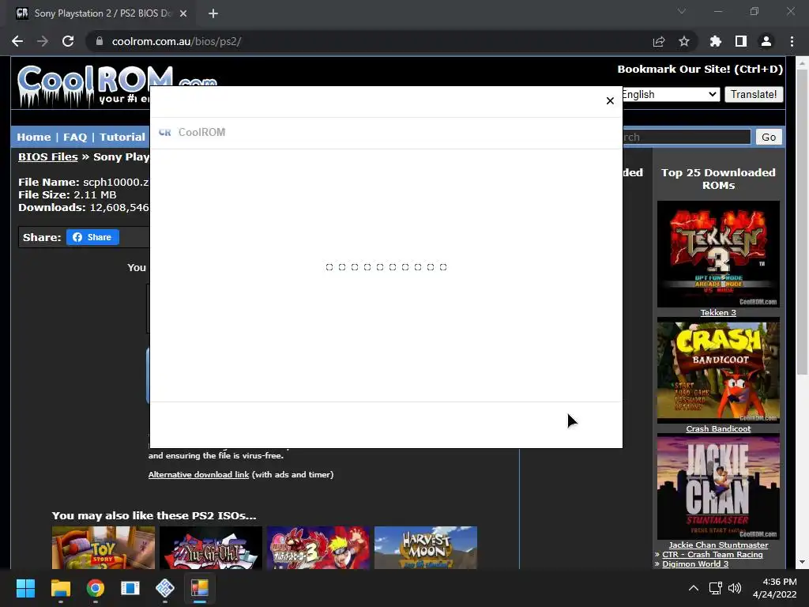Open the Toy Story game thumbnail

103,548
